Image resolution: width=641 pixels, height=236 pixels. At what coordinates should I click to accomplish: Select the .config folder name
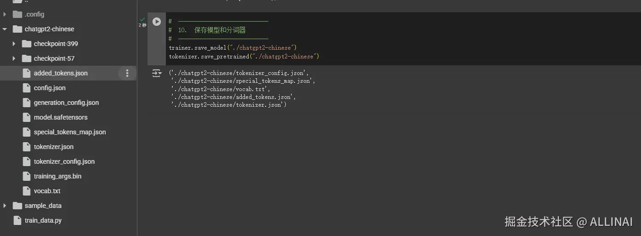[x=34, y=14]
